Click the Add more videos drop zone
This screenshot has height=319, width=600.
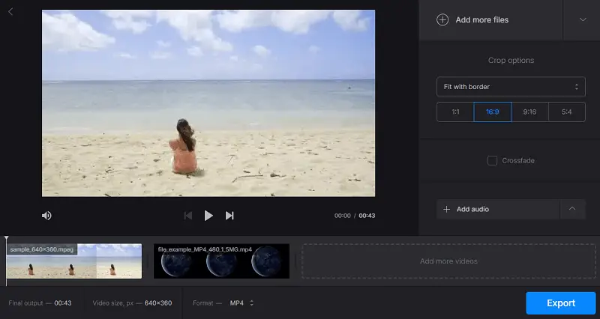(448, 261)
